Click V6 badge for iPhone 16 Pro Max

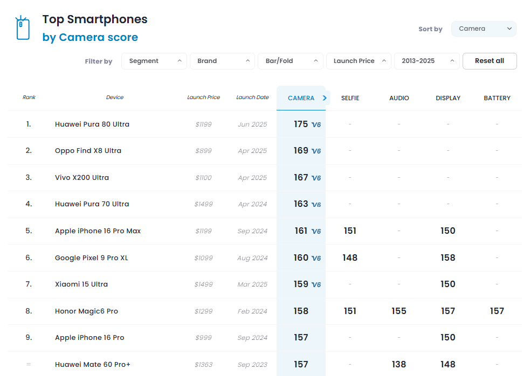click(316, 231)
